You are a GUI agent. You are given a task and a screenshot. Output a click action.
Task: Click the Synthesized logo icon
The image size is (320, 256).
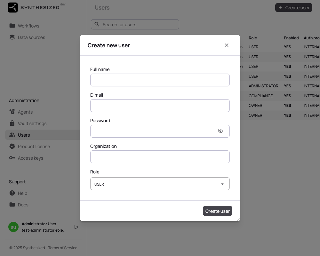[x=13, y=8]
